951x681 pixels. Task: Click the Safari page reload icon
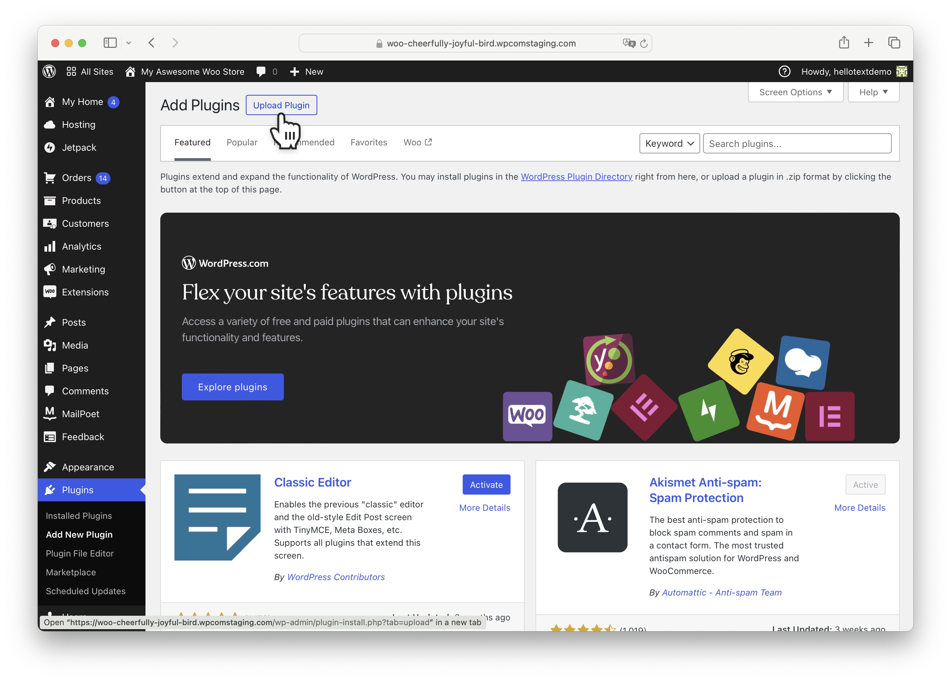644,43
